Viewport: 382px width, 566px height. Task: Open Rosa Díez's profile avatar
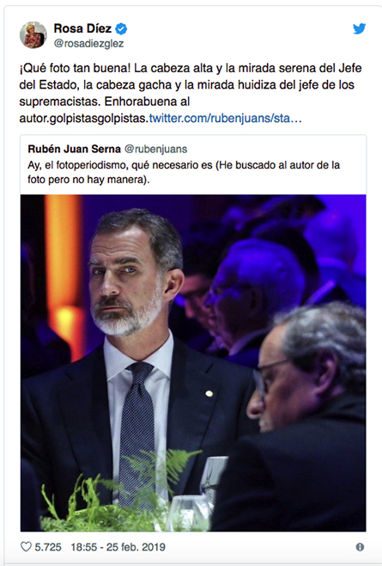(x=33, y=34)
